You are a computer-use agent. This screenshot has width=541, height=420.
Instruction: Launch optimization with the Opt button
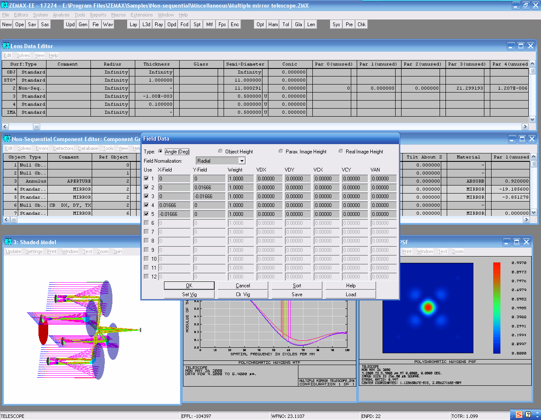[260, 25]
